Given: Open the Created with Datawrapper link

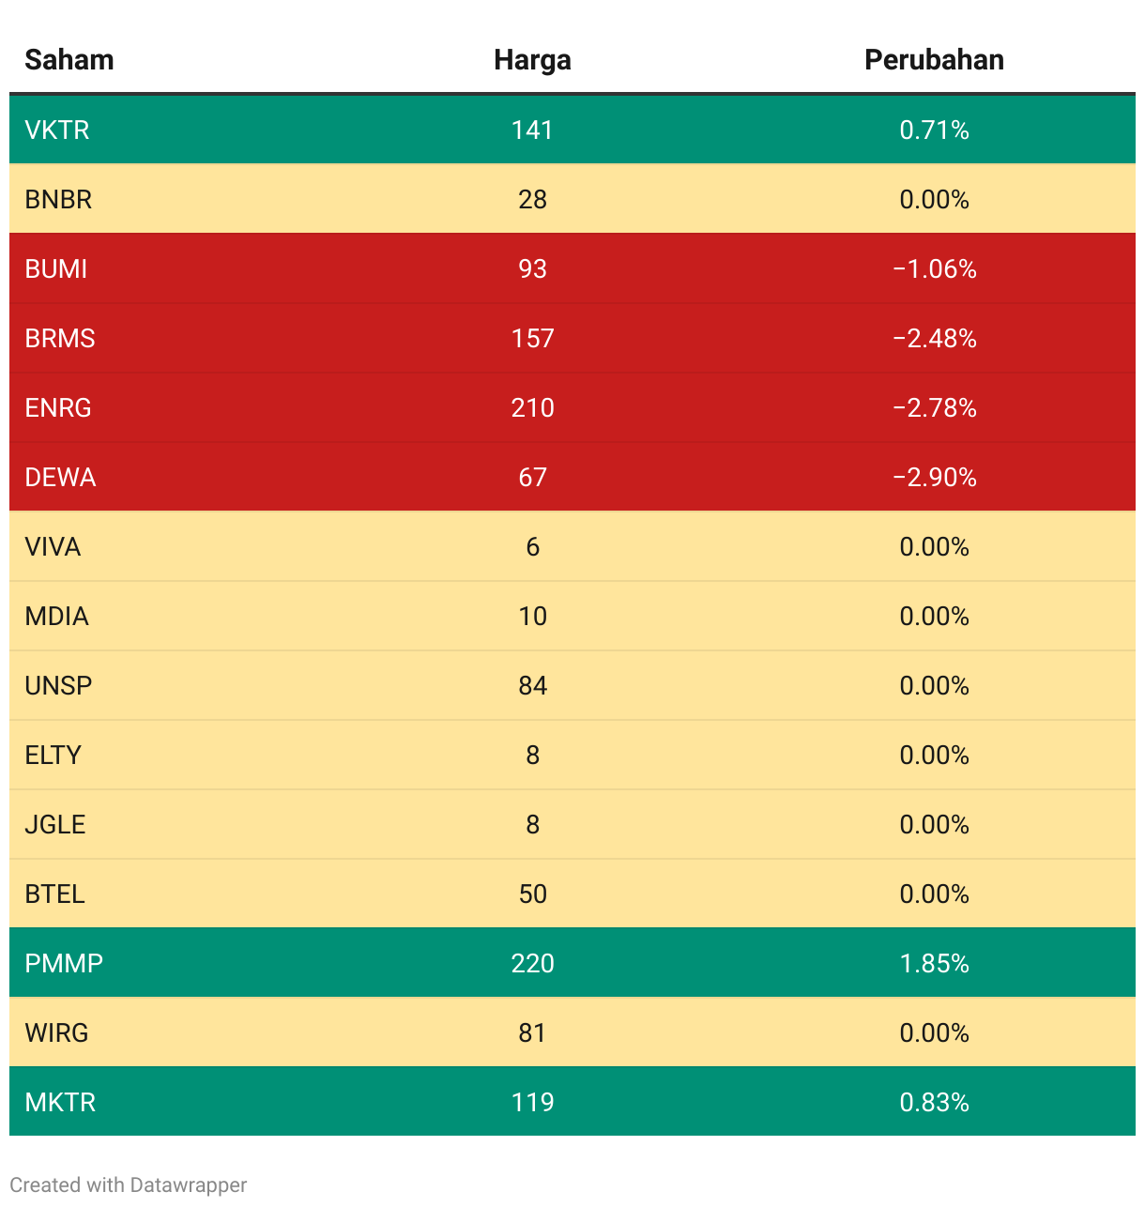Looking at the screenshot, I should click(x=129, y=1184).
